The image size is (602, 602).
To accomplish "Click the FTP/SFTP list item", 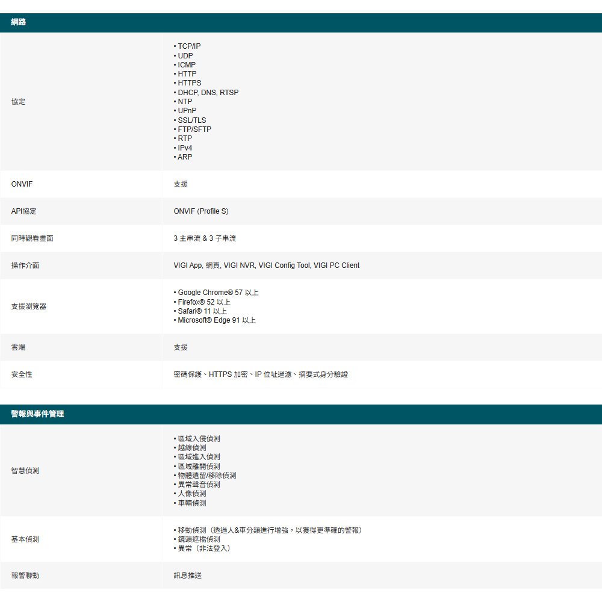I will [194, 129].
